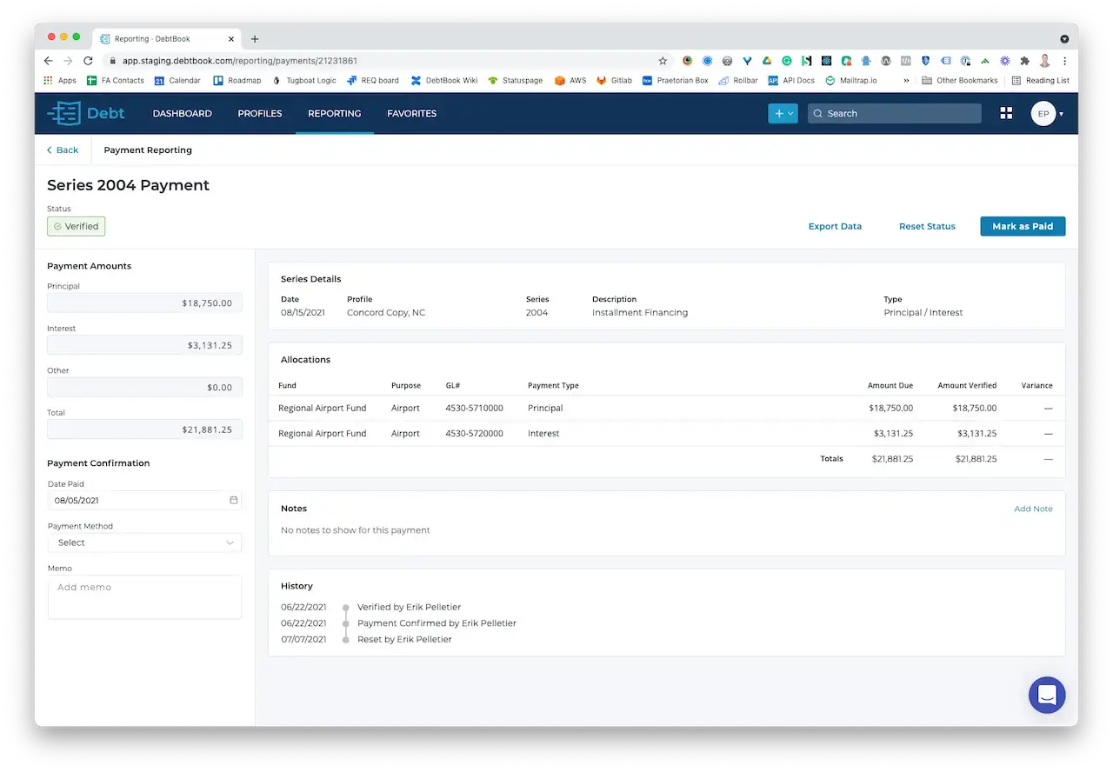
Task: Click 'Installment Financing' description
Action: coord(640,312)
